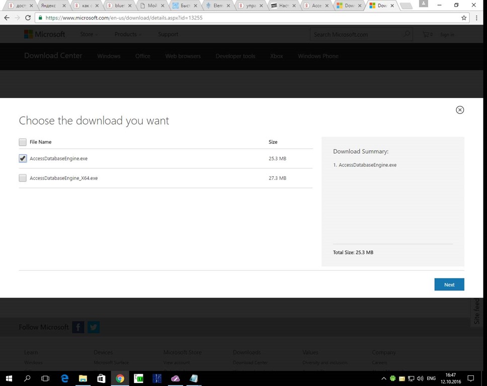Click the Total Size: 25.3 MB text
This screenshot has height=386, width=487.
(x=353, y=252)
